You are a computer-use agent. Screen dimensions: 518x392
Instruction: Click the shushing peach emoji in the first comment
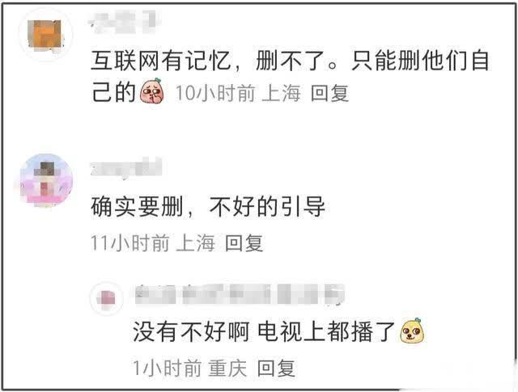click(x=152, y=91)
